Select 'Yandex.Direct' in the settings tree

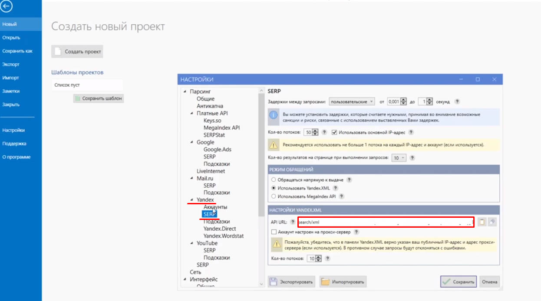click(220, 229)
